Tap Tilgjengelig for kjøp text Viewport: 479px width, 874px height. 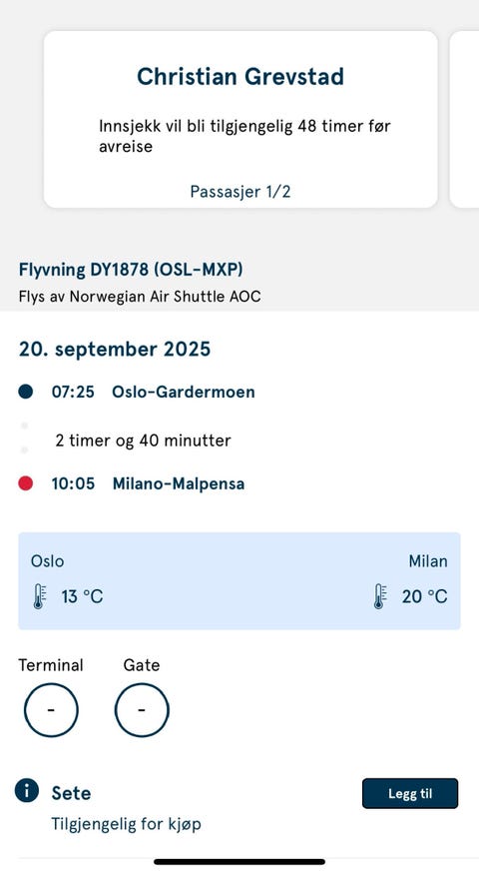pyautogui.click(x=127, y=824)
